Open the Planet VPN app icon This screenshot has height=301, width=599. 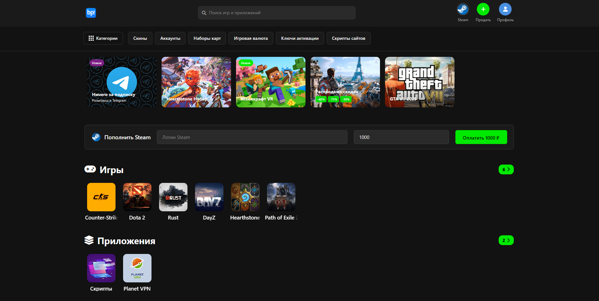point(137,268)
